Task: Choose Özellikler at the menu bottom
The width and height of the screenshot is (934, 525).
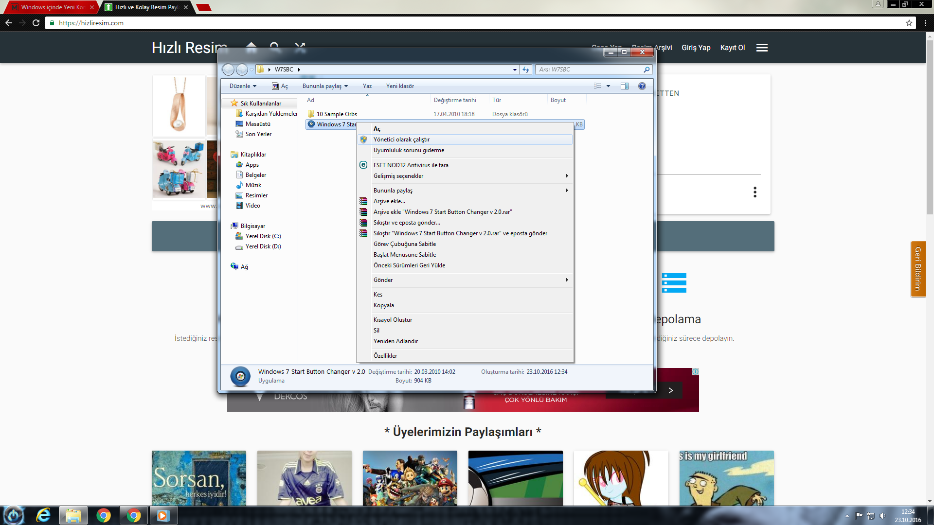Action: point(465,356)
